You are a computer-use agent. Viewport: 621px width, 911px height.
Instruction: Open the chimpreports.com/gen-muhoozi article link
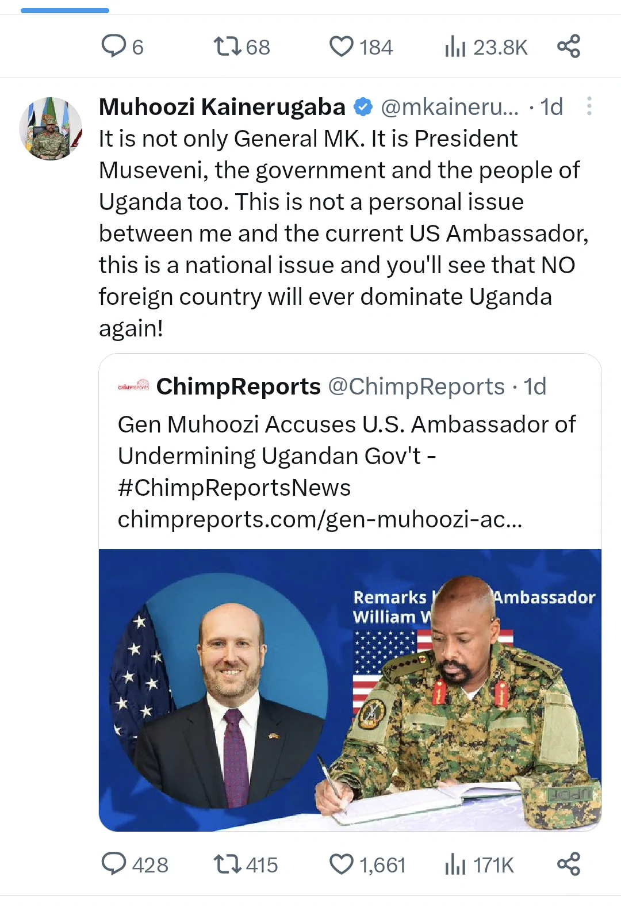click(320, 519)
